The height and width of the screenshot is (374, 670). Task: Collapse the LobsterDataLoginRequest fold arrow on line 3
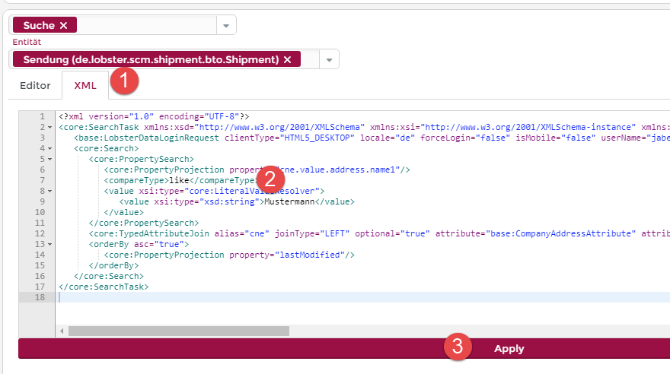pyautogui.click(x=50, y=138)
